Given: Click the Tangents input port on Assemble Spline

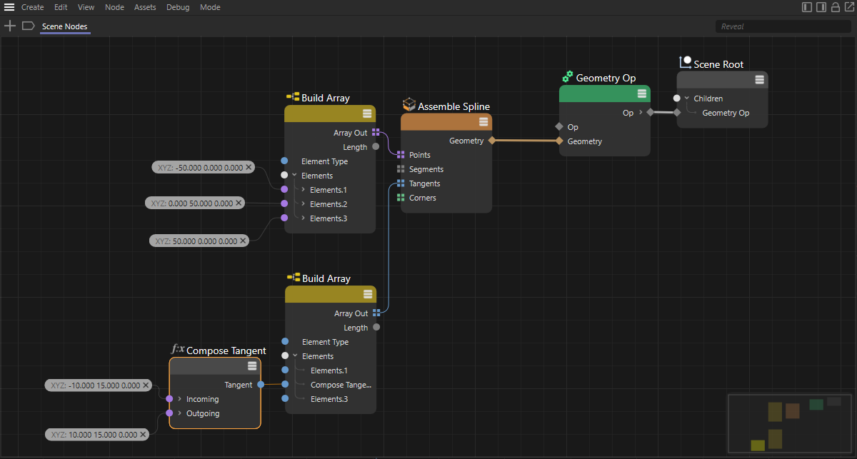Looking at the screenshot, I should pos(401,183).
